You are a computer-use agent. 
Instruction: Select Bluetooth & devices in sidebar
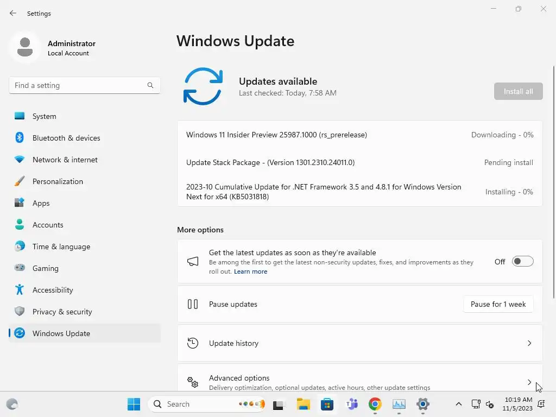[x=84, y=137]
